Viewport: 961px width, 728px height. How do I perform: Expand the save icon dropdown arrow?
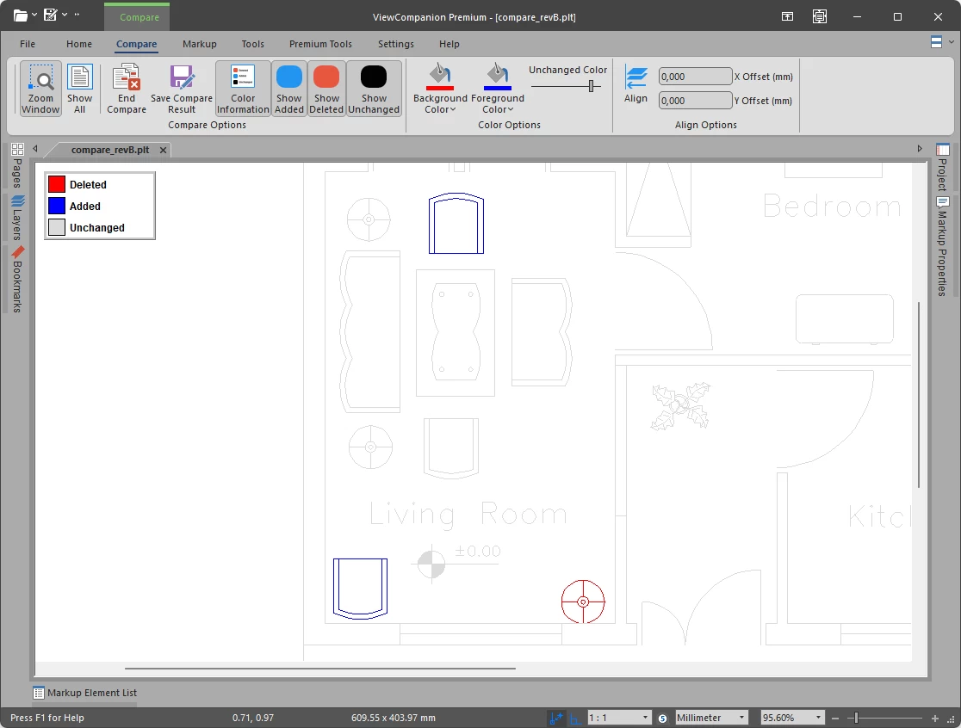(x=65, y=15)
